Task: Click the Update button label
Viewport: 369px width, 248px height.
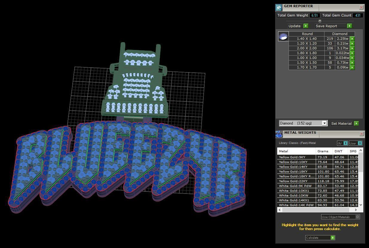Action: [295, 26]
